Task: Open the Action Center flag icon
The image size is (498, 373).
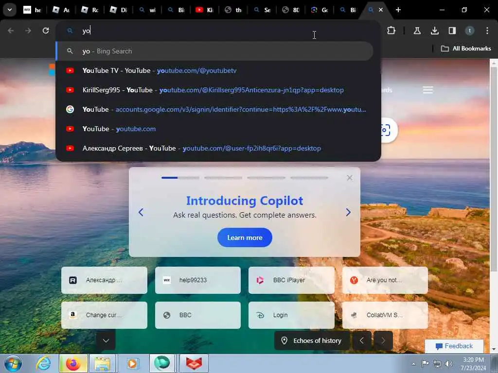Action: 425,364
